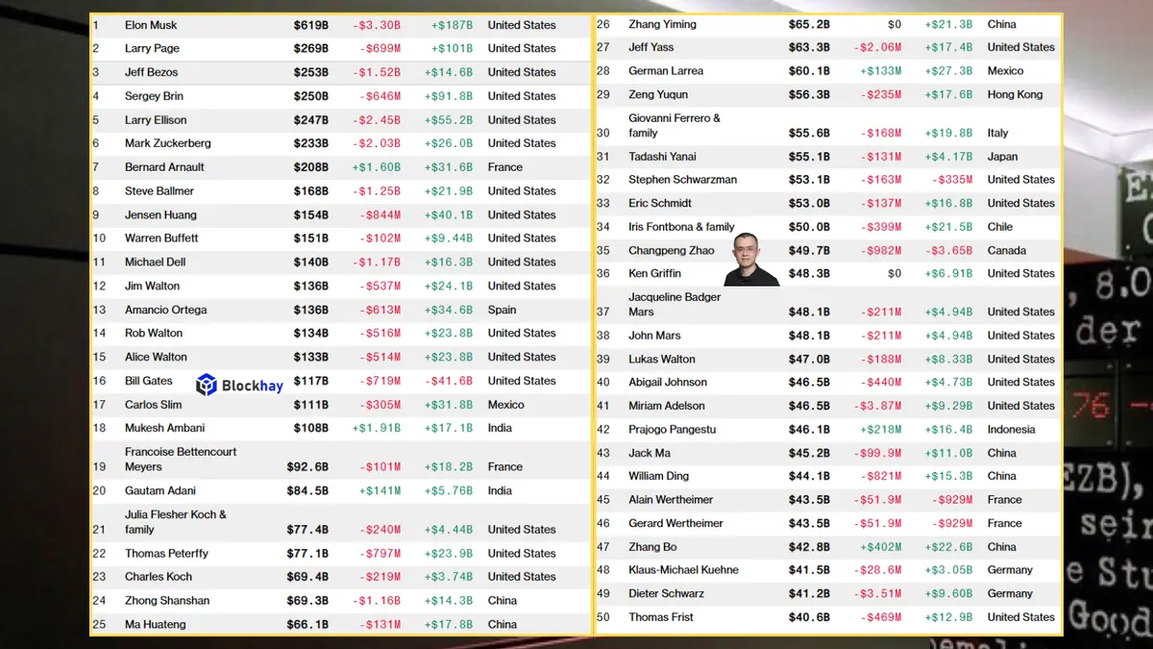
Task: Click Jeff Bezos name entry
Action: (151, 72)
